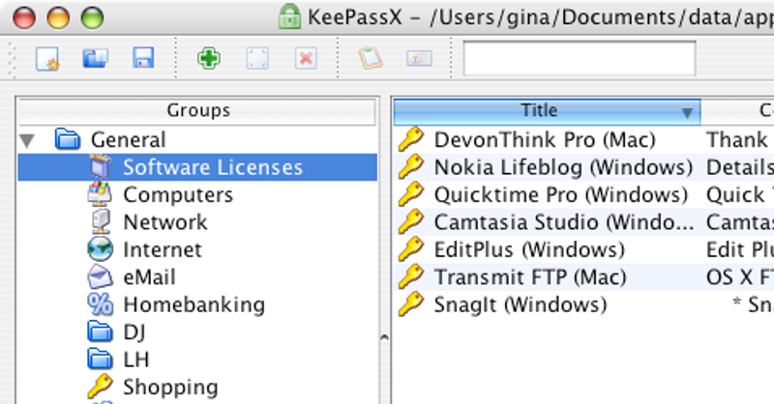Image resolution: width=774 pixels, height=404 pixels.
Task: Select the Transmit FTP (Mac) entry
Action: pyautogui.click(x=530, y=277)
